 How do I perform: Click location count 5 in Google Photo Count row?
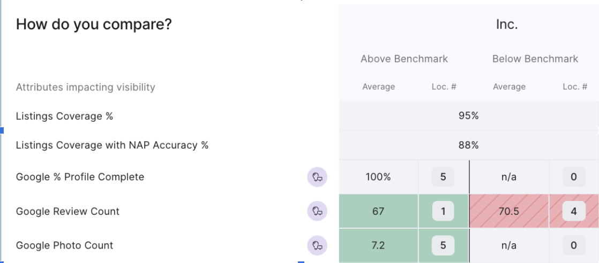click(443, 245)
